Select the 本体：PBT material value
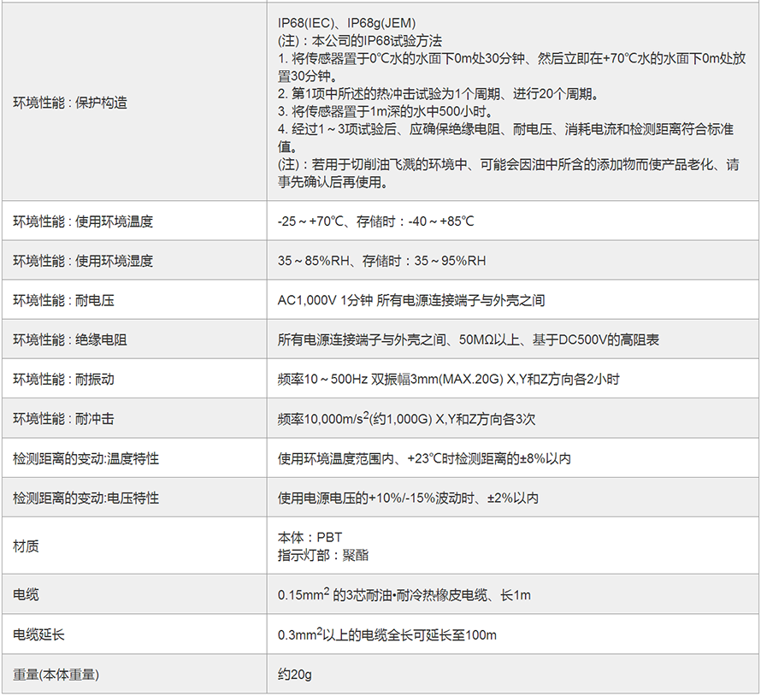Viewport: 761px width, 696px height. pos(310,538)
